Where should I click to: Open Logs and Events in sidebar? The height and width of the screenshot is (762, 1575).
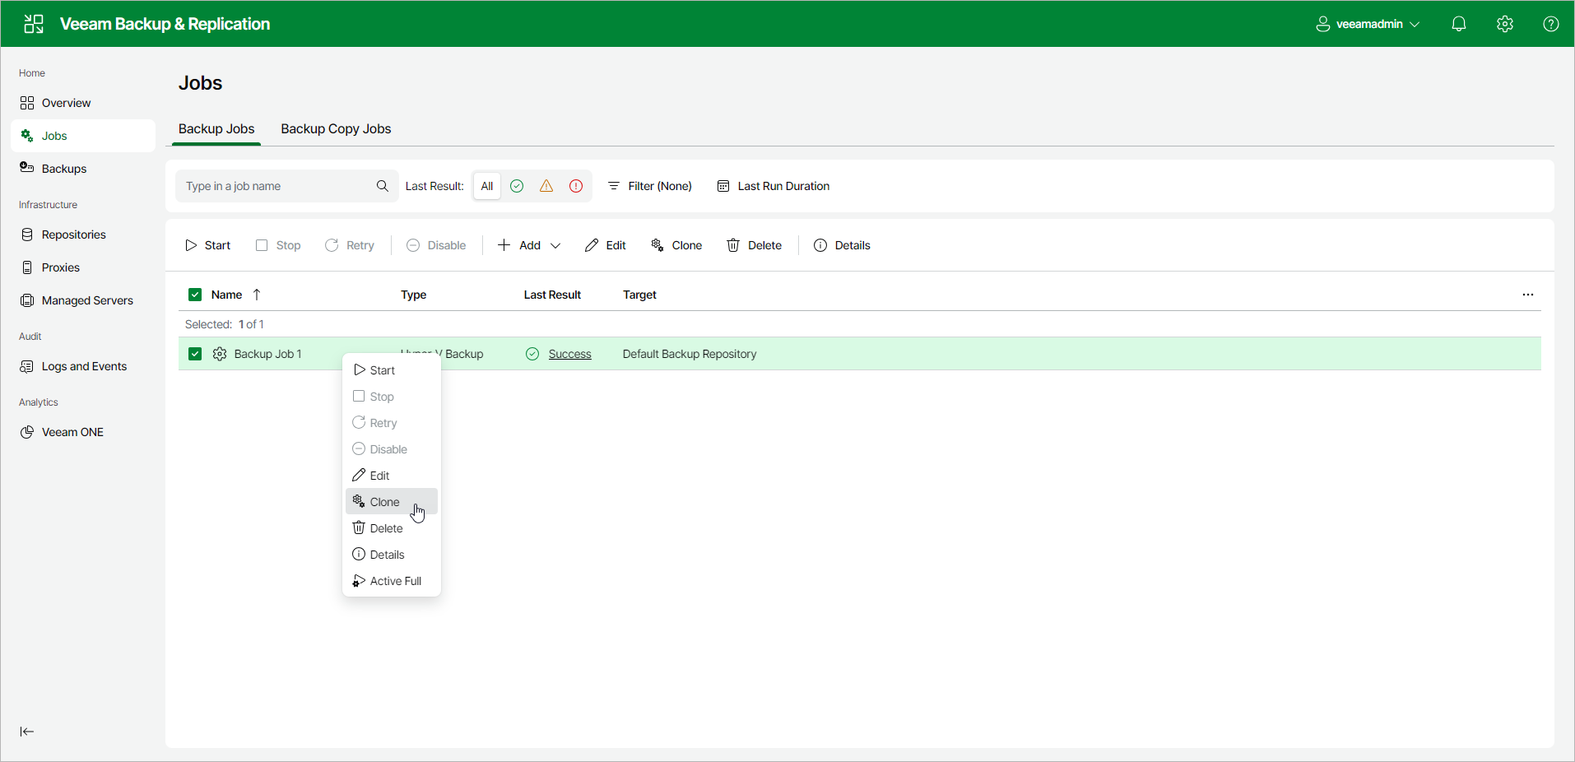coord(82,366)
